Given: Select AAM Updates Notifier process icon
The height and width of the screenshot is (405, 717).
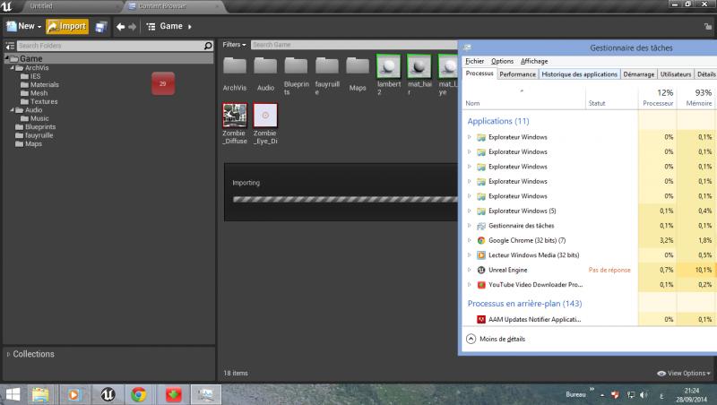Looking at the screenshot, I should pos(481,320).
